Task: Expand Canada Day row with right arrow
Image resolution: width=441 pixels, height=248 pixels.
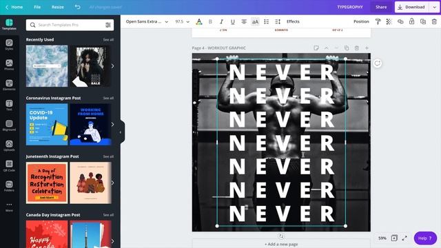Action: click(112, 241)
